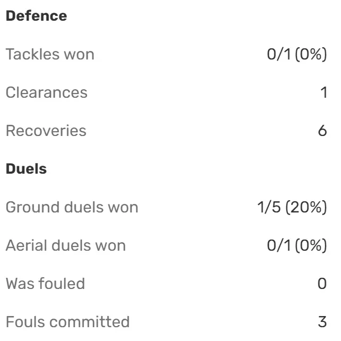Select the Was fouled label
Viewport: 341px width, 341px height.
[45, 284]
